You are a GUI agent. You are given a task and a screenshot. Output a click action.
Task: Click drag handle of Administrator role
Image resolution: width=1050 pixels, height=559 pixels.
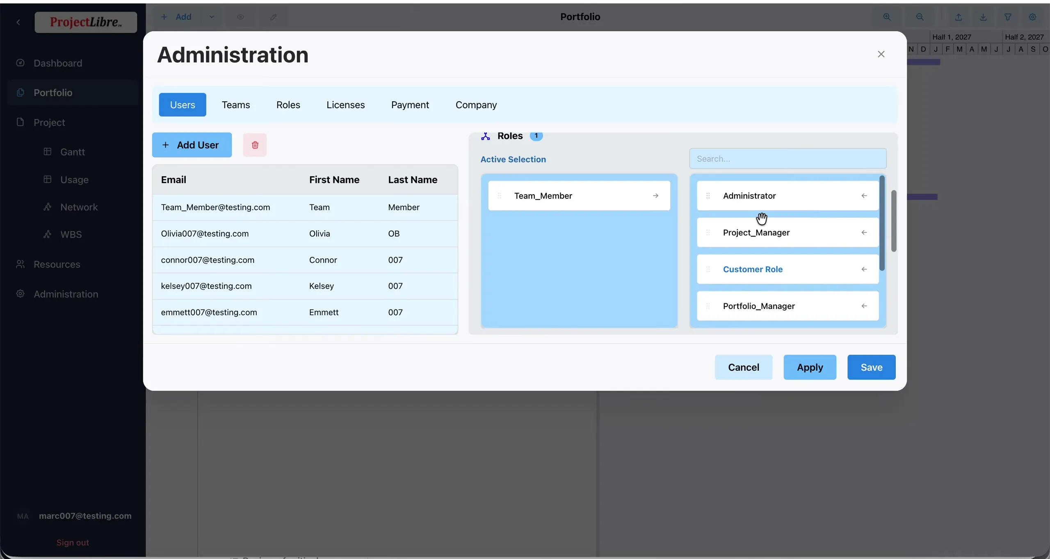click(x=708, y=196)
